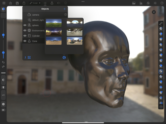Expand camera options via its circled arrow

(65, 15)
